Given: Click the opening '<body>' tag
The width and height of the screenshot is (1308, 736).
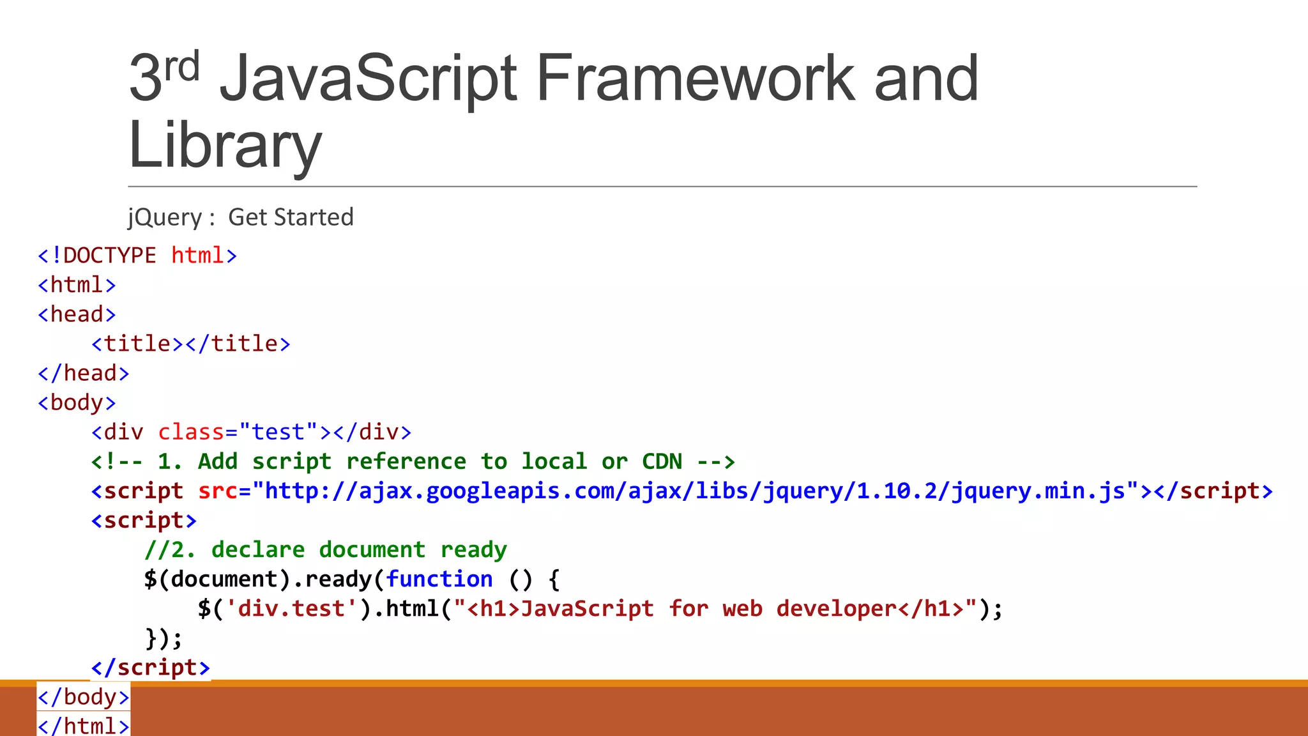Looking at the screenshot, I should 77,403.
